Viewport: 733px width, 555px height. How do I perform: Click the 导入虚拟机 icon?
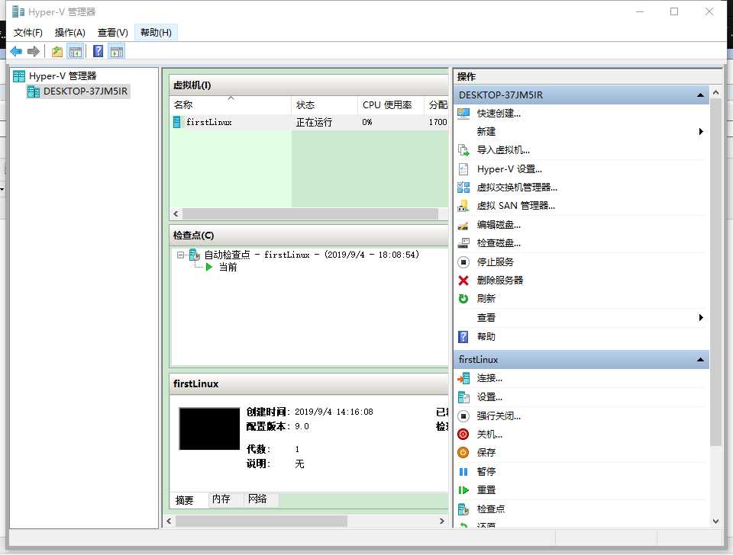tap(463, 150)
